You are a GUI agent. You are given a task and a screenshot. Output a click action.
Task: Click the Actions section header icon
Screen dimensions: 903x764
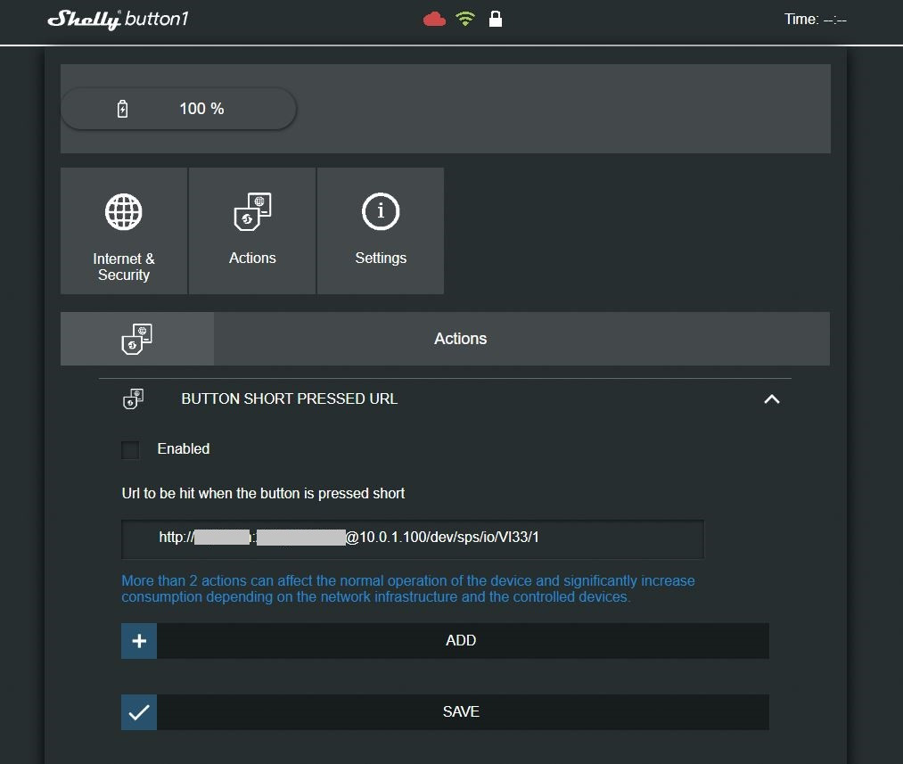(x=136, y=339)
